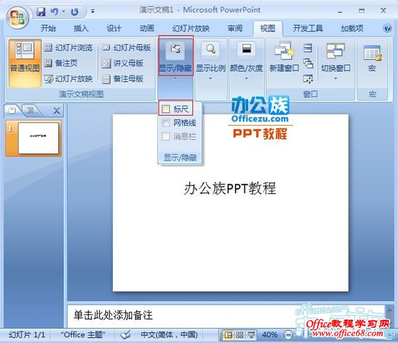
Task: Run the spelling check status icon
Action: (x=125, y=335)
